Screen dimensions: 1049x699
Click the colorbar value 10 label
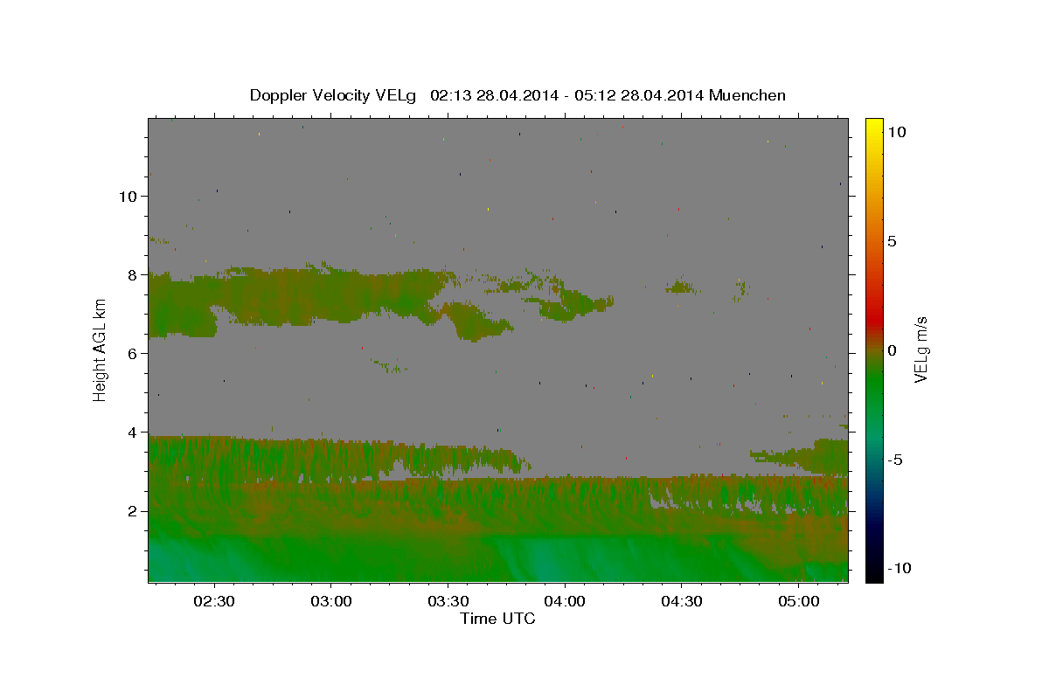point(896,131)
